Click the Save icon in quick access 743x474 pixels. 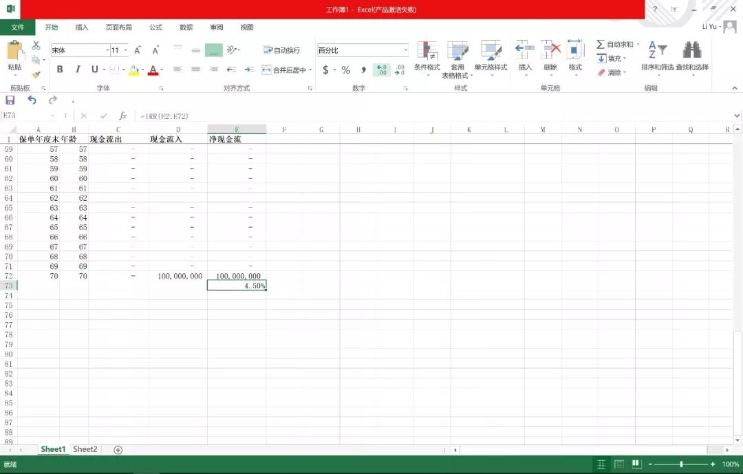pyautogui.click(x=10, y=100)
